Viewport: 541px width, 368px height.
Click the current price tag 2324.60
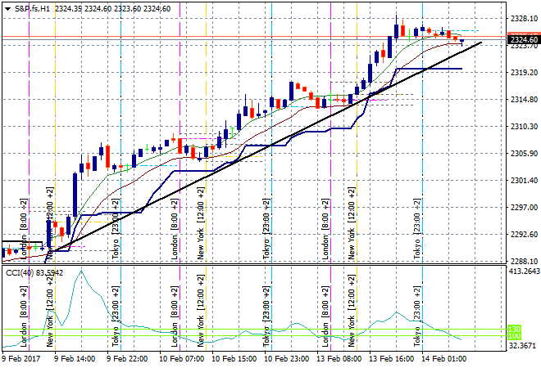[523, 39]
